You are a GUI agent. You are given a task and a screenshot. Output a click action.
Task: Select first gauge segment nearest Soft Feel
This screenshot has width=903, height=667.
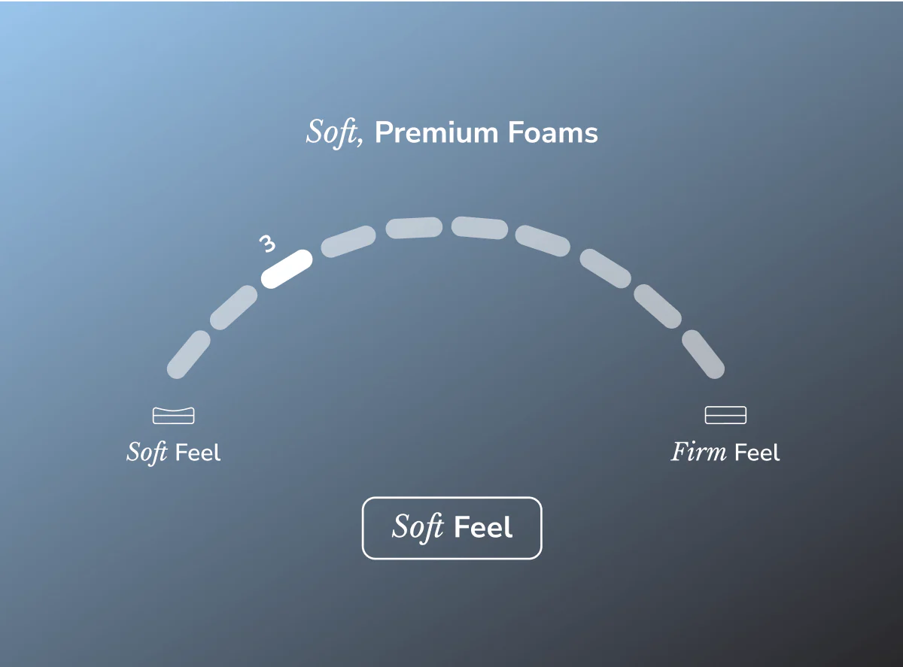click(188, 355)
